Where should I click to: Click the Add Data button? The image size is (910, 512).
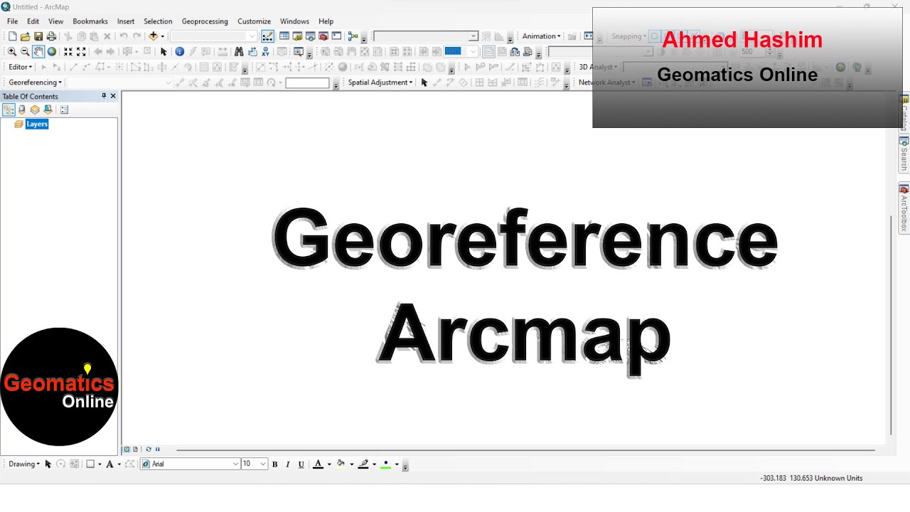coord(153,36)
